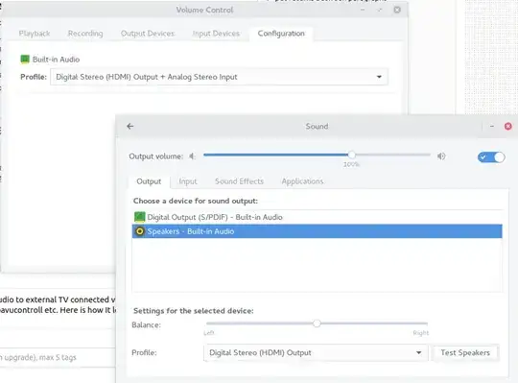Click the yellow speaker icon in Speakers row
Screen dimensions: 518x383
pyautogui.click(x=140, y=231)
